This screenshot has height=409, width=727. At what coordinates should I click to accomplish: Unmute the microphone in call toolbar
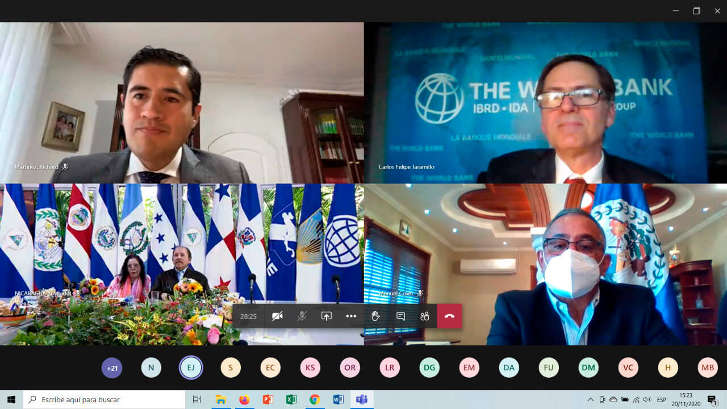click(x=302, y=316)
